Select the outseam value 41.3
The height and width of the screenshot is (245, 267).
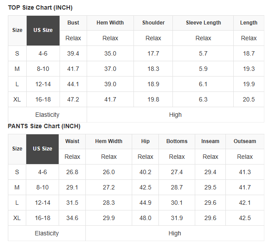coord(245,172)
